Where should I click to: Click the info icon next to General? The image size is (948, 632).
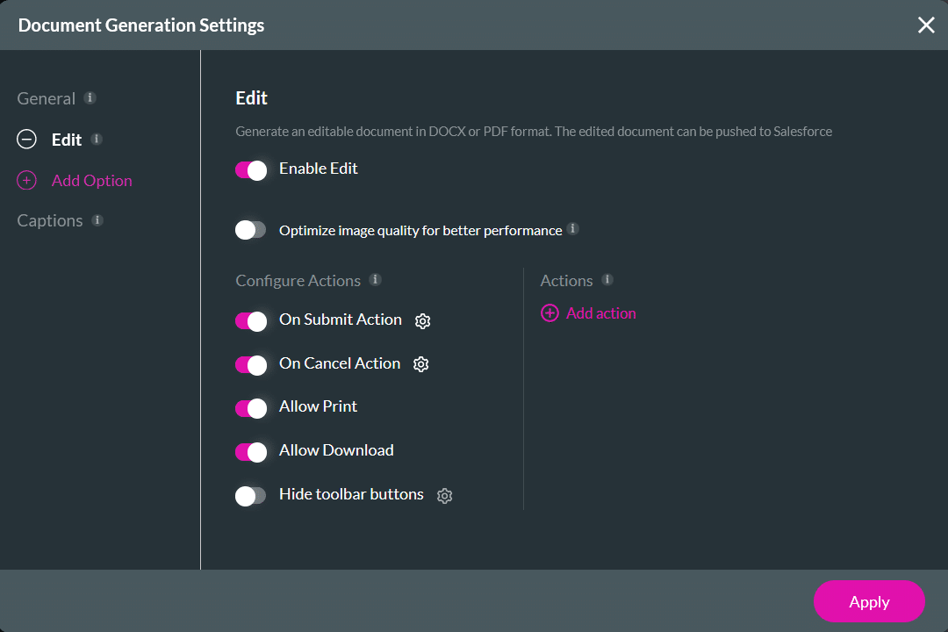tap(90, 97)
